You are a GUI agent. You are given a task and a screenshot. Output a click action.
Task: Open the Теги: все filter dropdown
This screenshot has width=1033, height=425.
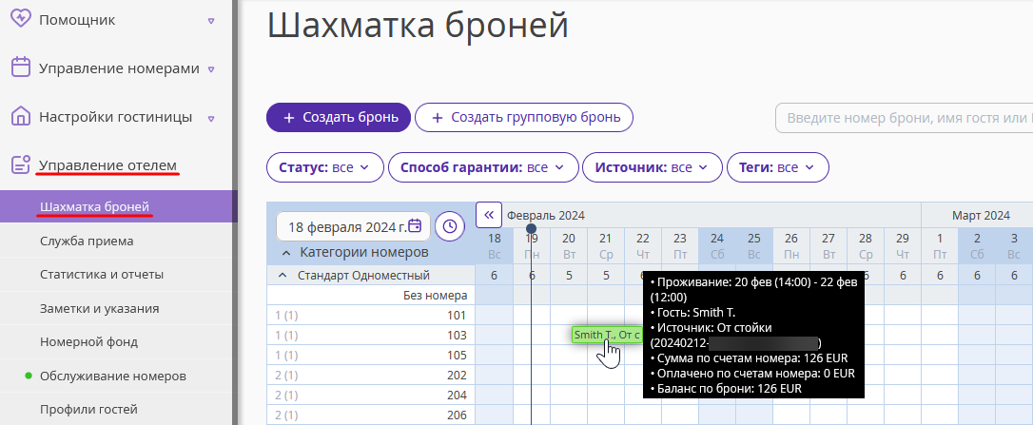click(777, 167)
